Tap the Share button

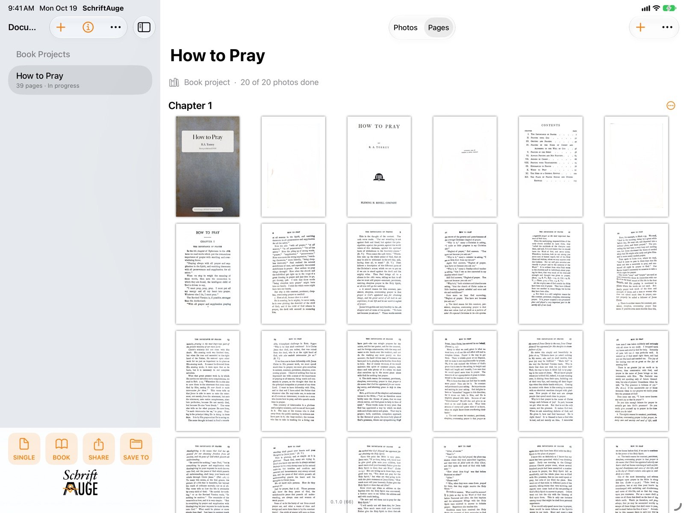(99, 448)
